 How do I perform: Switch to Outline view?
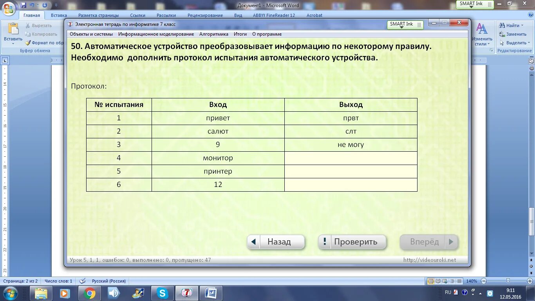pos(452,281)
